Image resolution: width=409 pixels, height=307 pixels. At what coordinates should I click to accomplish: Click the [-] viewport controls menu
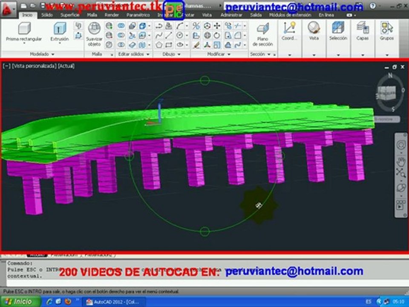click(x=6, y=66)
